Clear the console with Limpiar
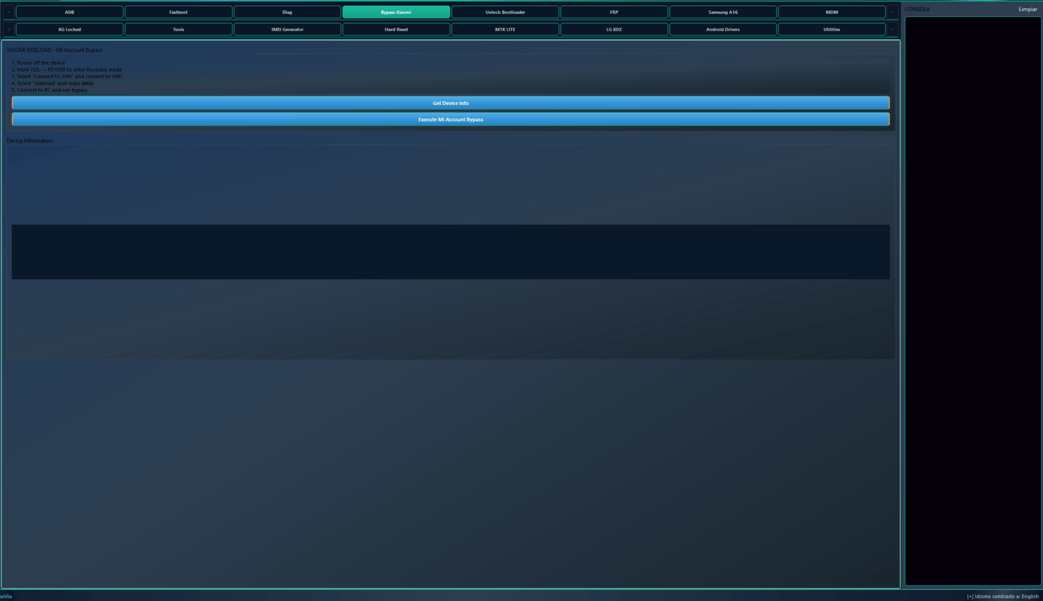The width and height of the screenshot is (1043, 601). point(1027,9)
